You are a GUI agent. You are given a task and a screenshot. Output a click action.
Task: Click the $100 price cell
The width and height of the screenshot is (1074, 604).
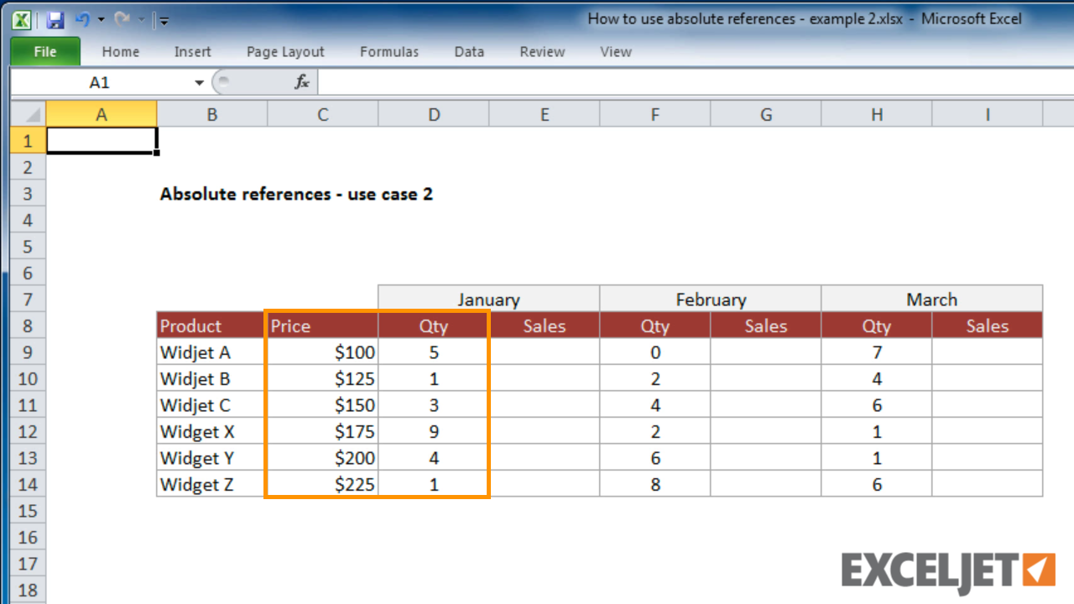coord(323,352)
